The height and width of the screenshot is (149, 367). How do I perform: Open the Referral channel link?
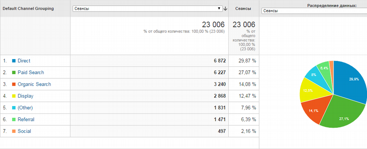tap(26, 119)
